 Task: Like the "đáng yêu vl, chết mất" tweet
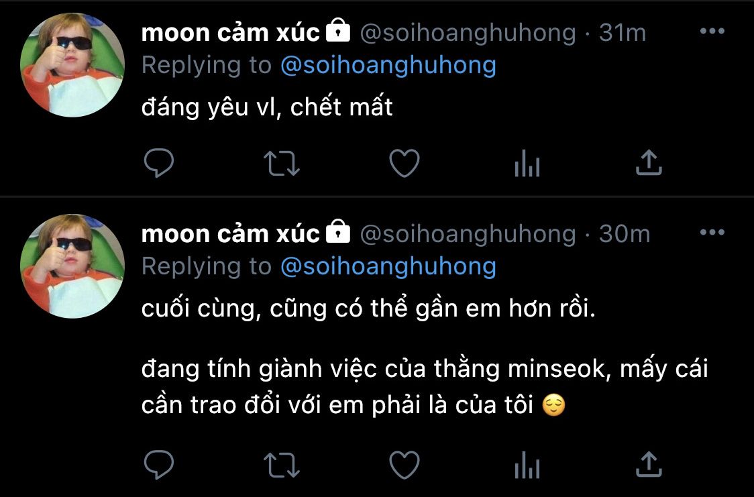coord(405,163)
